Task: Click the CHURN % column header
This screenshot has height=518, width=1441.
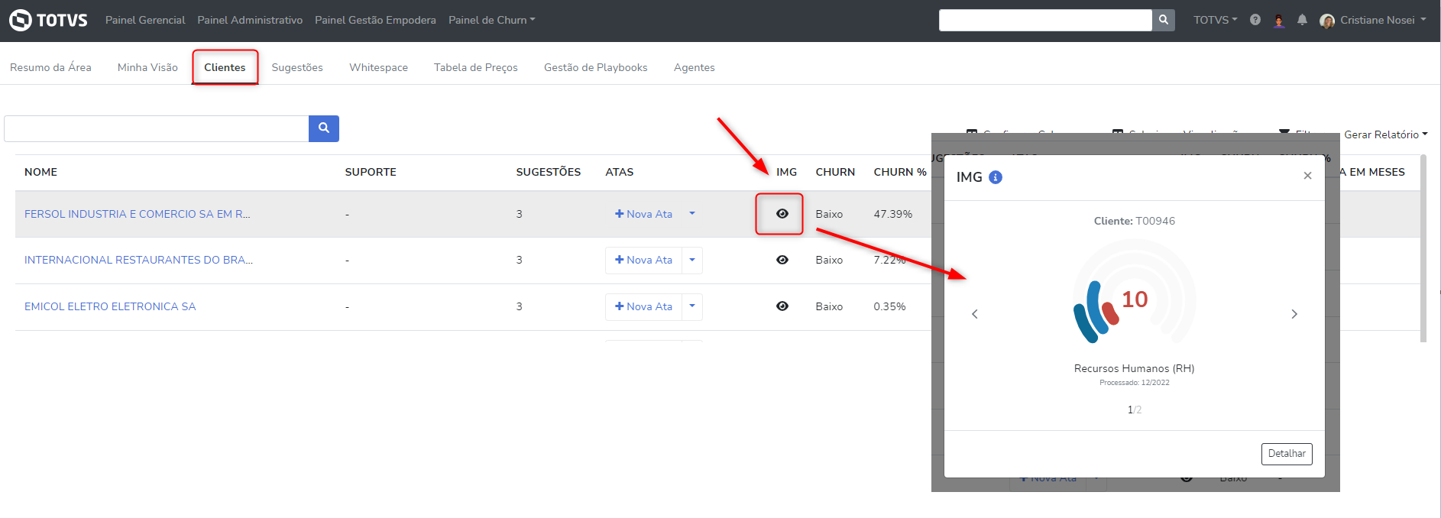Action: click(x=900, y=172)
